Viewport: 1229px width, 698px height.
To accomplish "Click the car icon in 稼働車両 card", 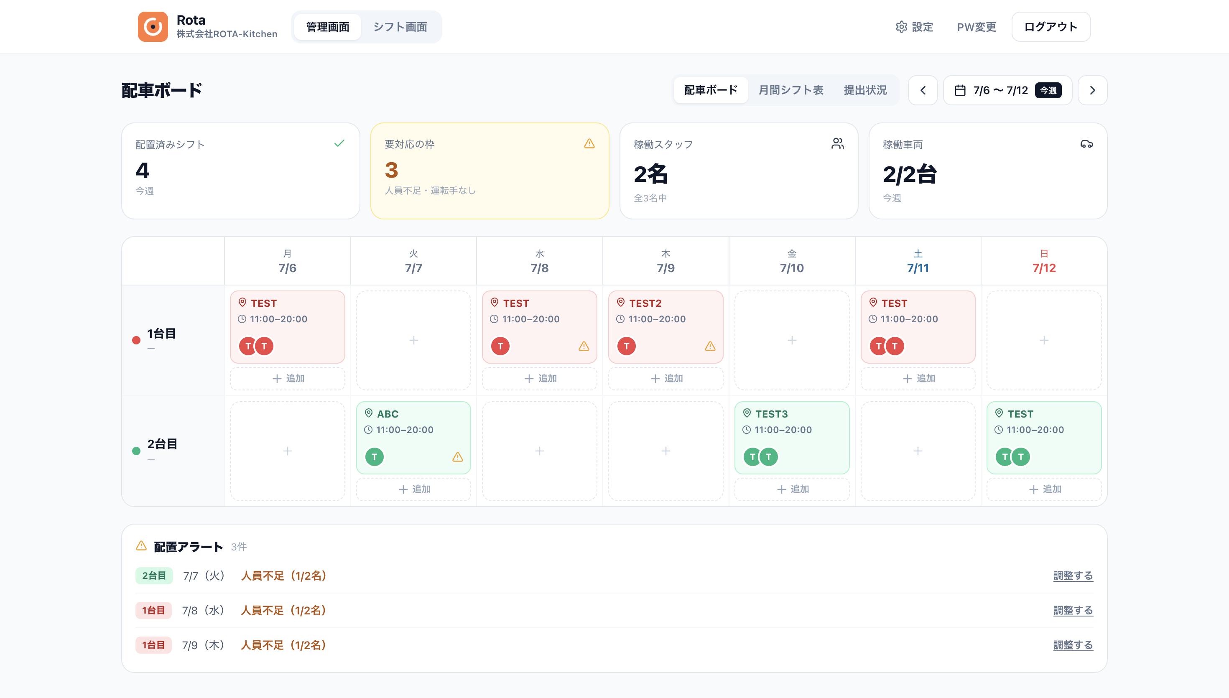I will 1086,144.
